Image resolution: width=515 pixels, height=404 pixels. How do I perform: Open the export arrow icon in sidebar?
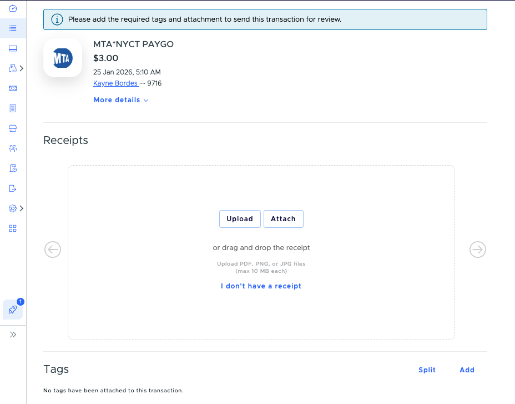[13, 188]
